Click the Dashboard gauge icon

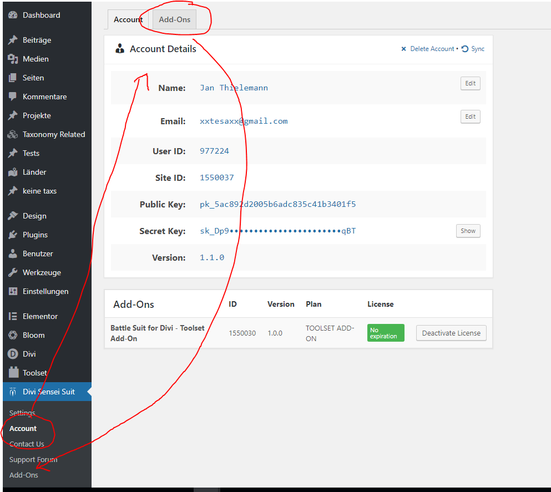click(x=13, y=15)
